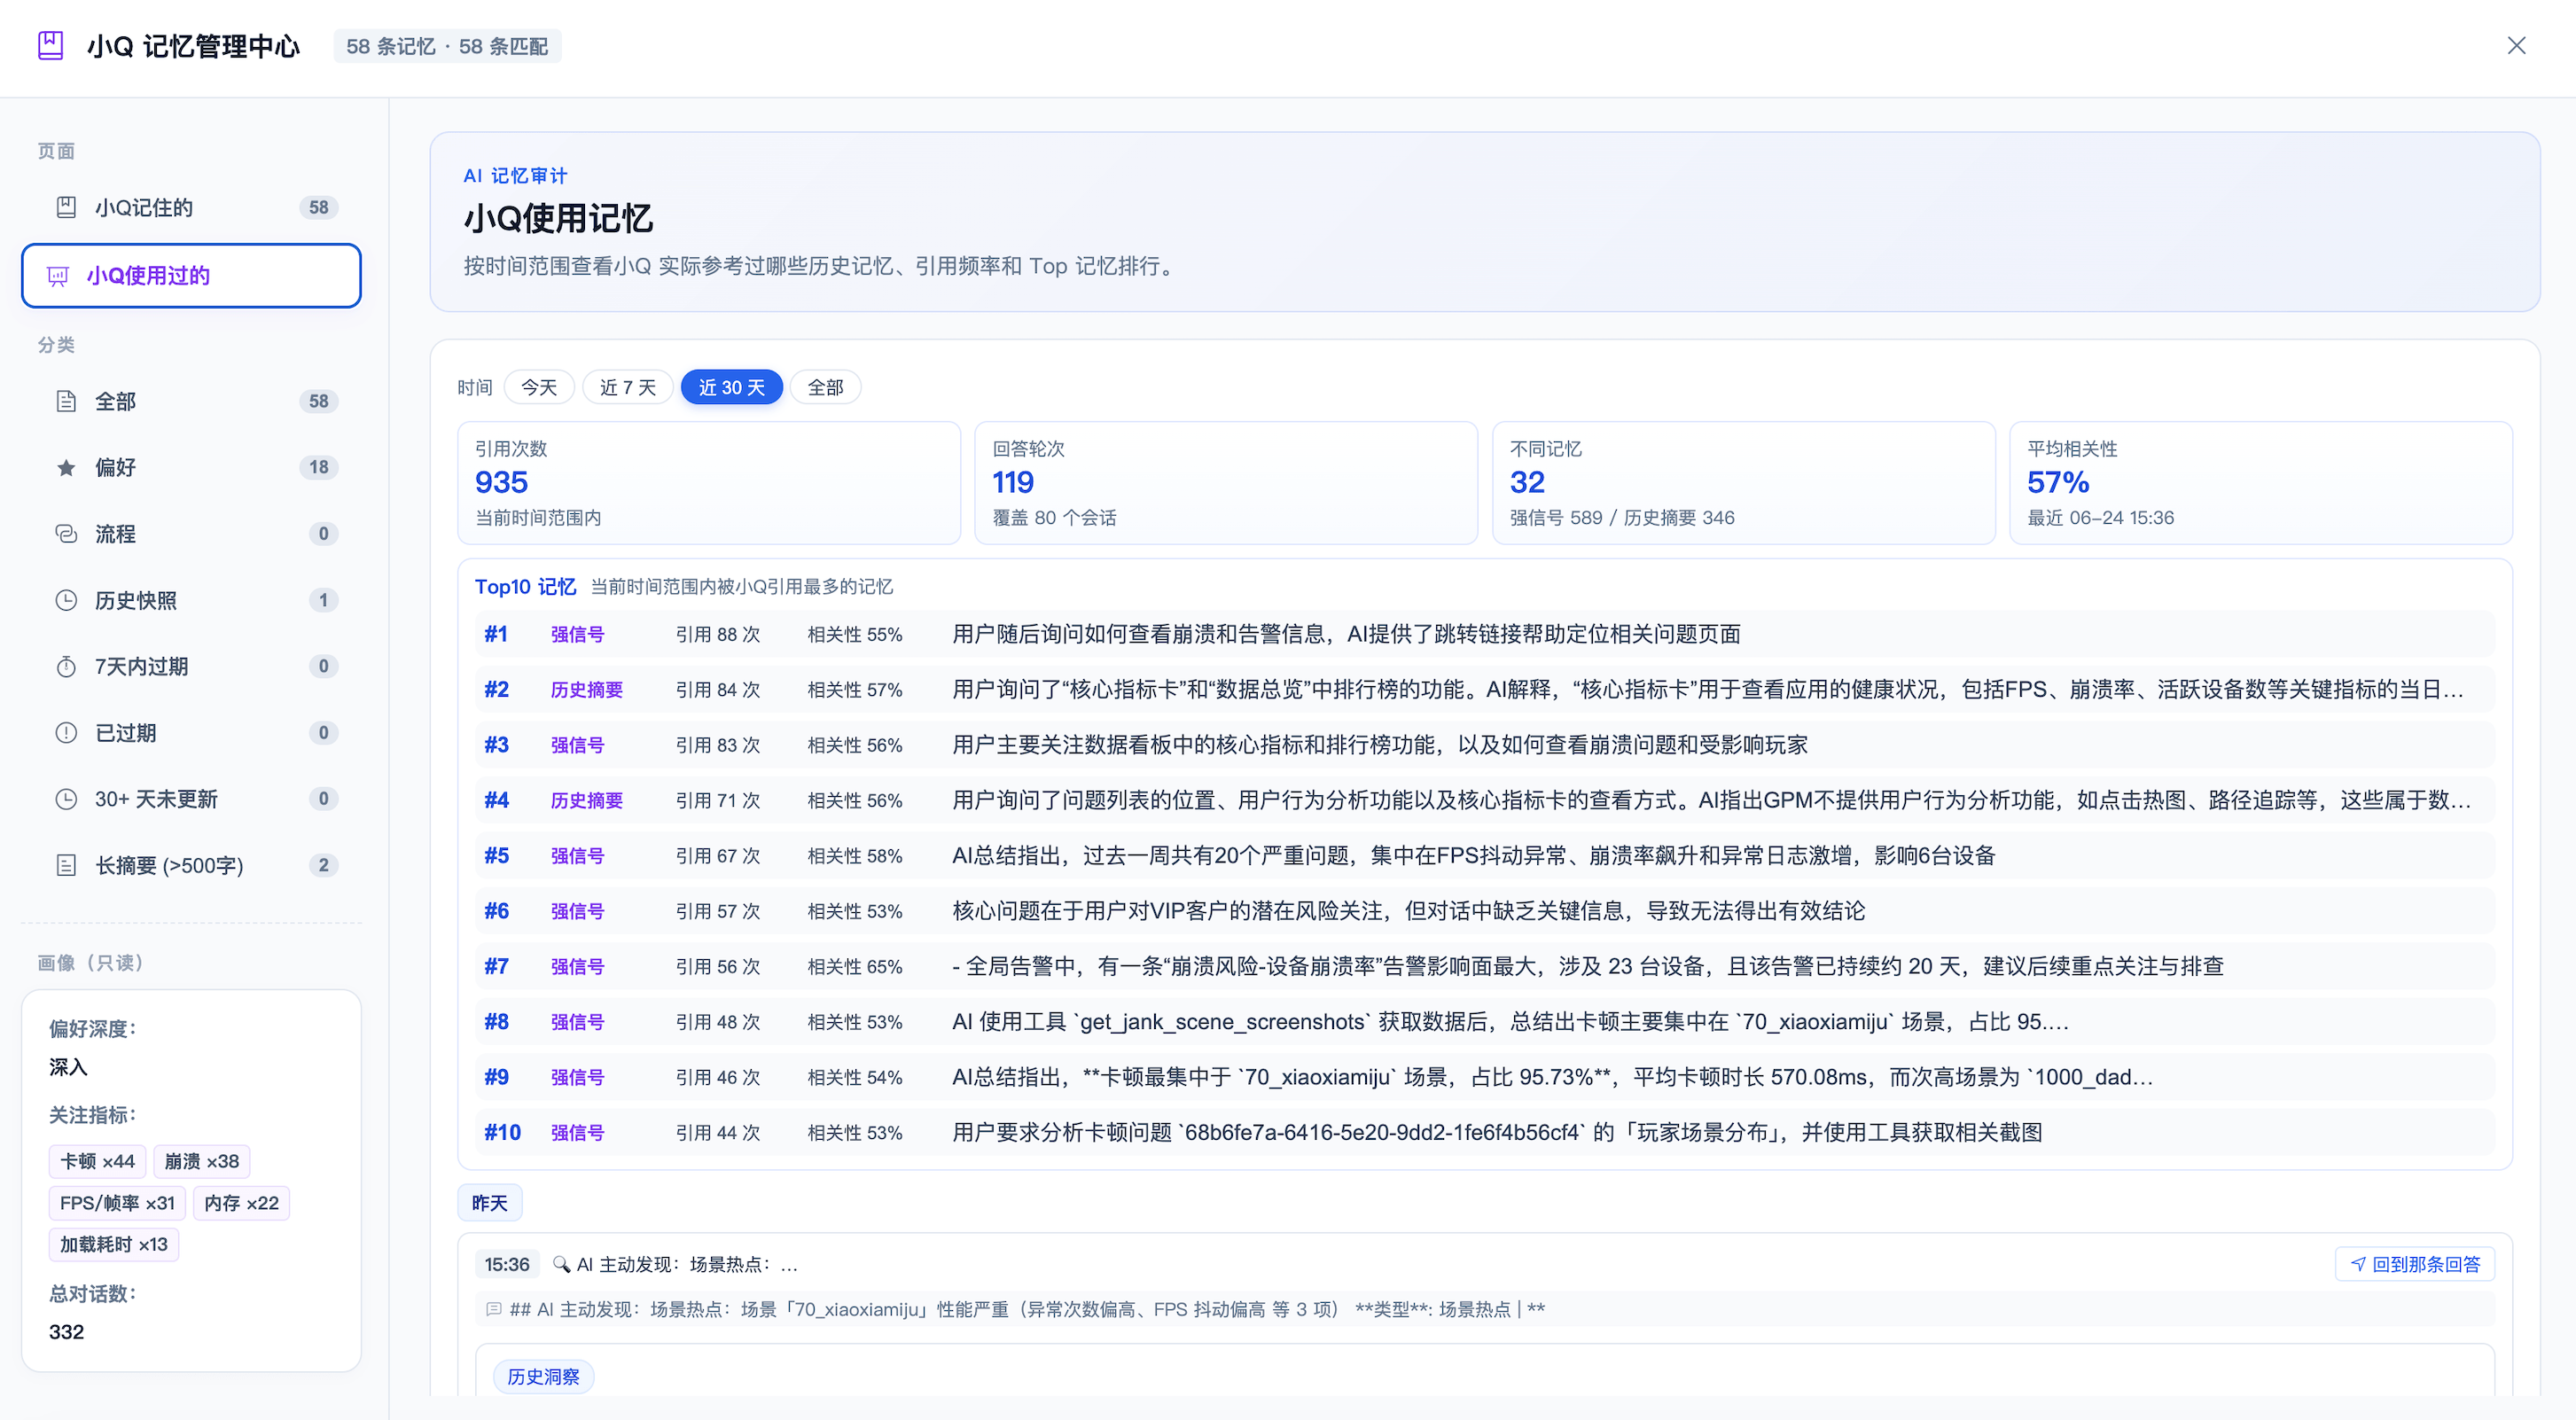The image size is (2576, 1420).
Task: Open Top10 memory row #6
Action: pos(1484,911)
